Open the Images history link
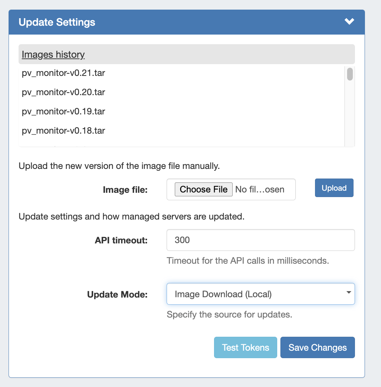Image resolution: width=381 pixels, height=387 pixels. (x=53, y=55)
